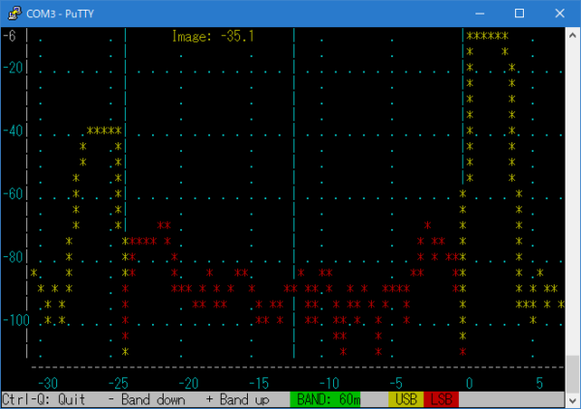
Task: Click the -6 label on vertical axis
Action: tap(10, 37)
